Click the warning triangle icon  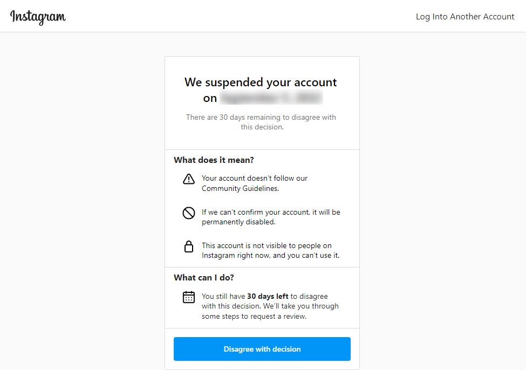point(188,179)
